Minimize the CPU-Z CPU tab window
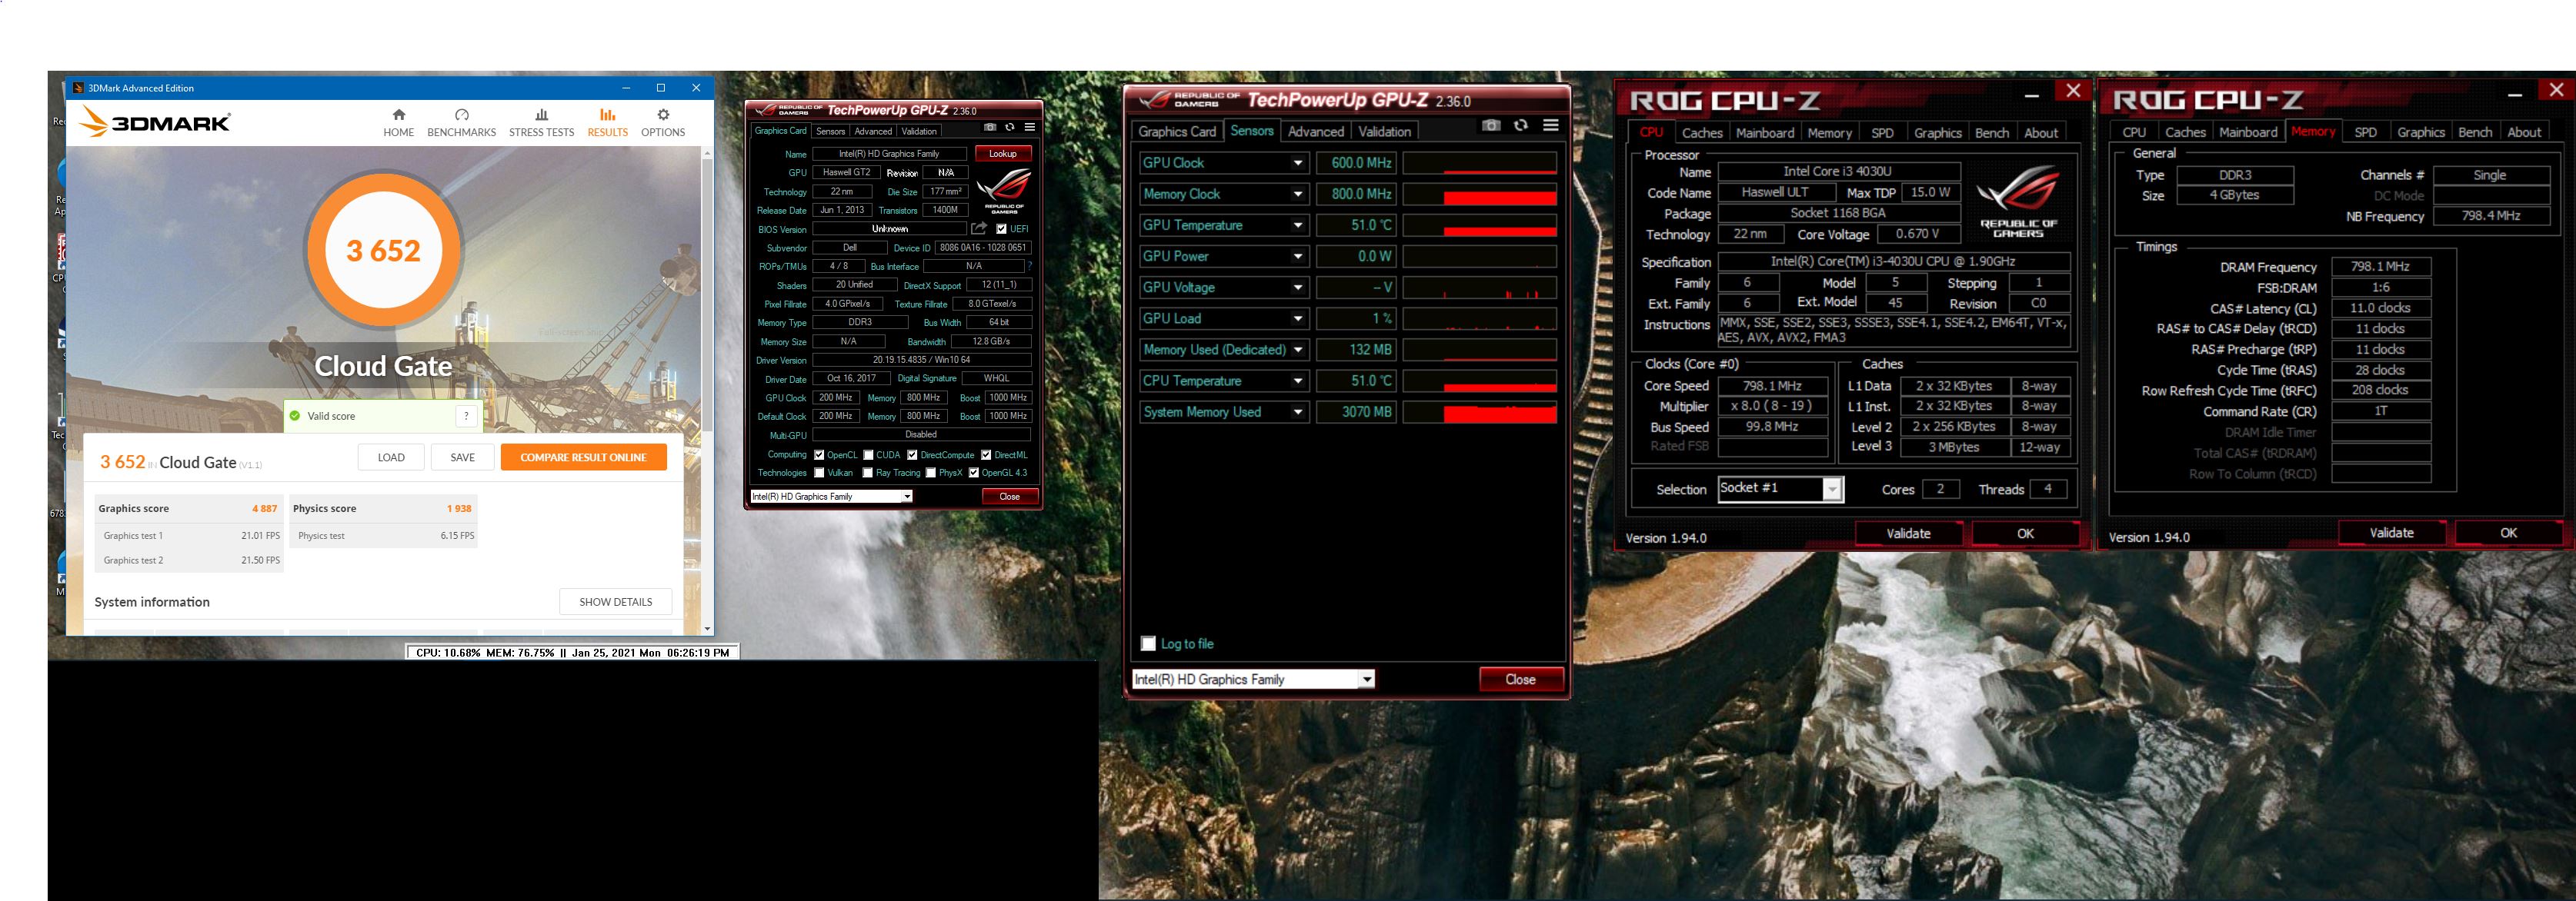The height and width of the screenshot is (901, 2576). tap(2031, 95)
